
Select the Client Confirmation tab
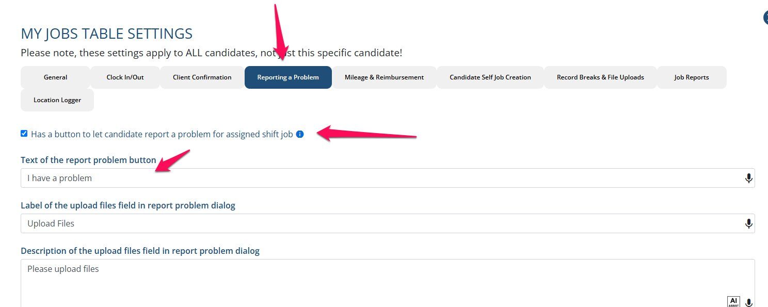click(x=202, y=77)
